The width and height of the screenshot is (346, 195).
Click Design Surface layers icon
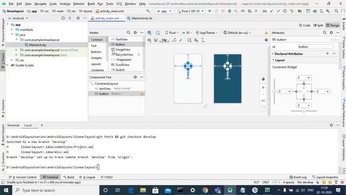tap(149, 32)
